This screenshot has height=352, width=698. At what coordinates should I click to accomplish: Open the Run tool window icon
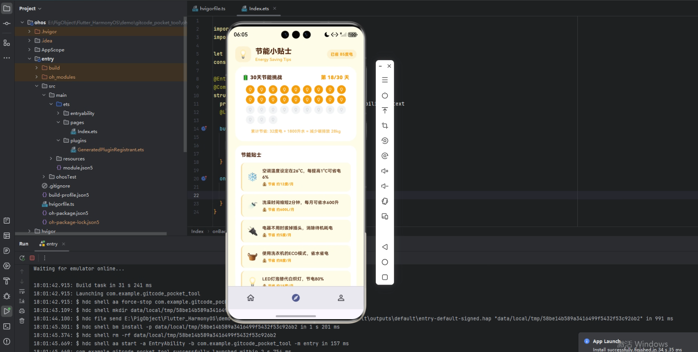7,311
